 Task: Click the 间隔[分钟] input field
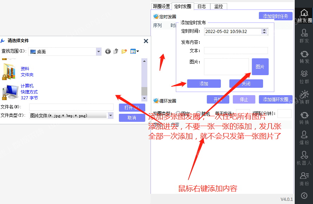(x=285, y=113)
